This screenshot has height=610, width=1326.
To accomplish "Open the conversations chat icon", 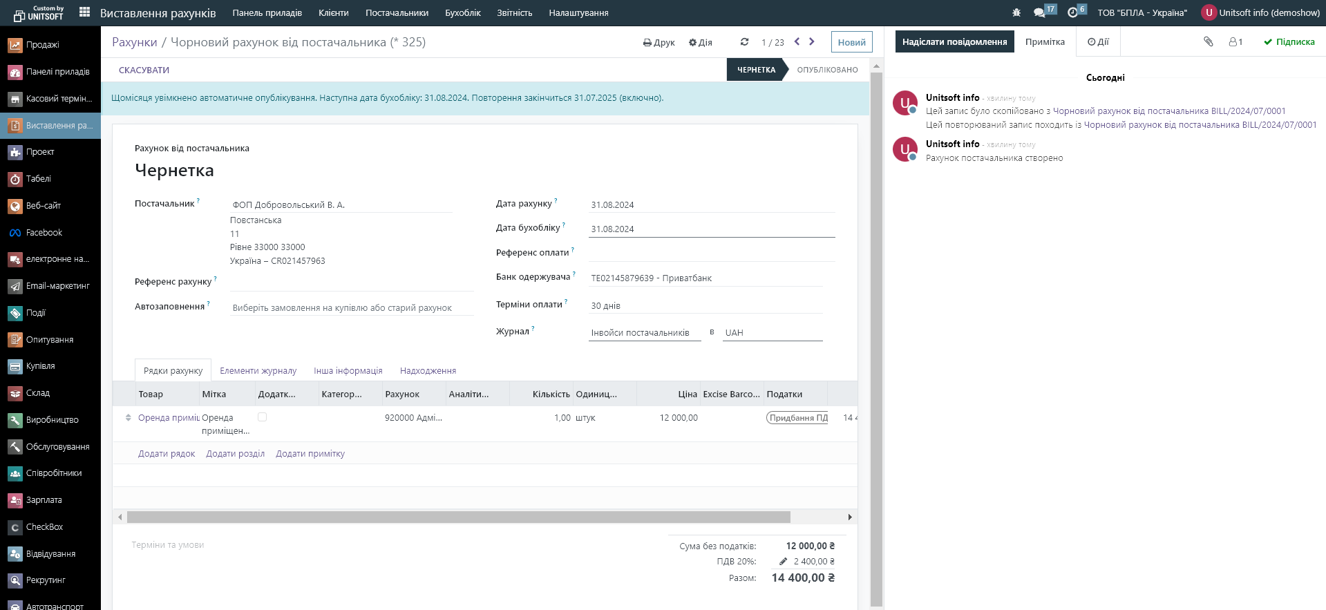I will tap(1039, 12).
